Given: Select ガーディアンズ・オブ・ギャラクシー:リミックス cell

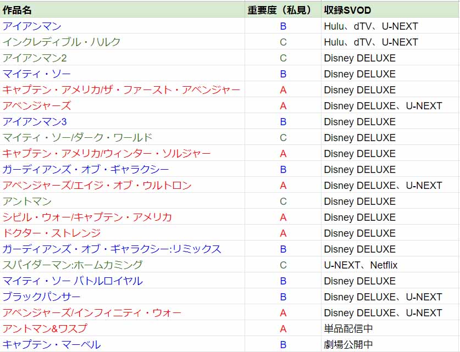Looking at the screenshot, I should pyautogui.click(x=123, y=249).
